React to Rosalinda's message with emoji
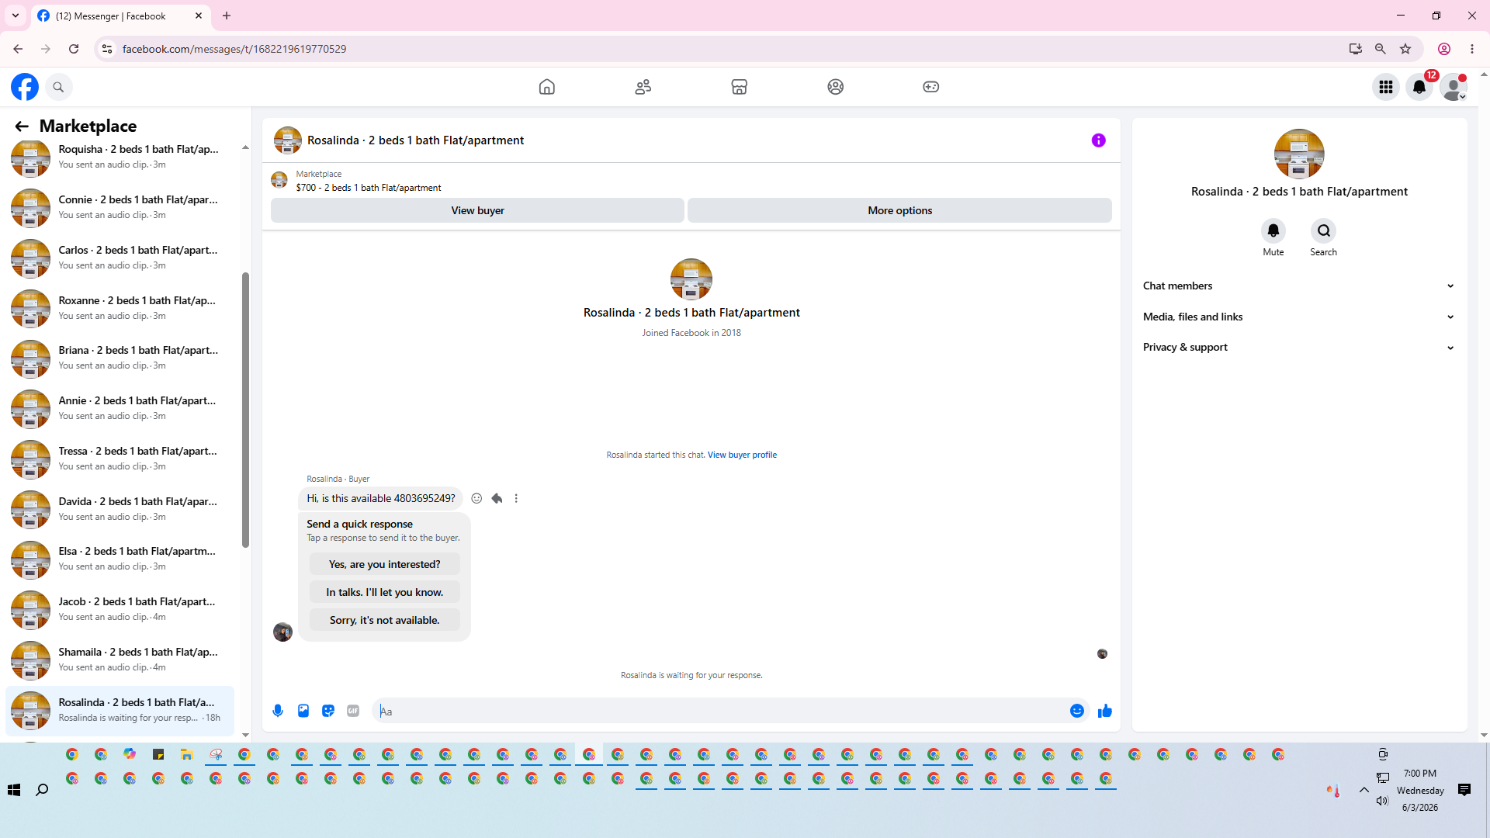Image resolution: width=1490 pixels, height=838 pixels. pyautogui.click(x=476, y=498)
